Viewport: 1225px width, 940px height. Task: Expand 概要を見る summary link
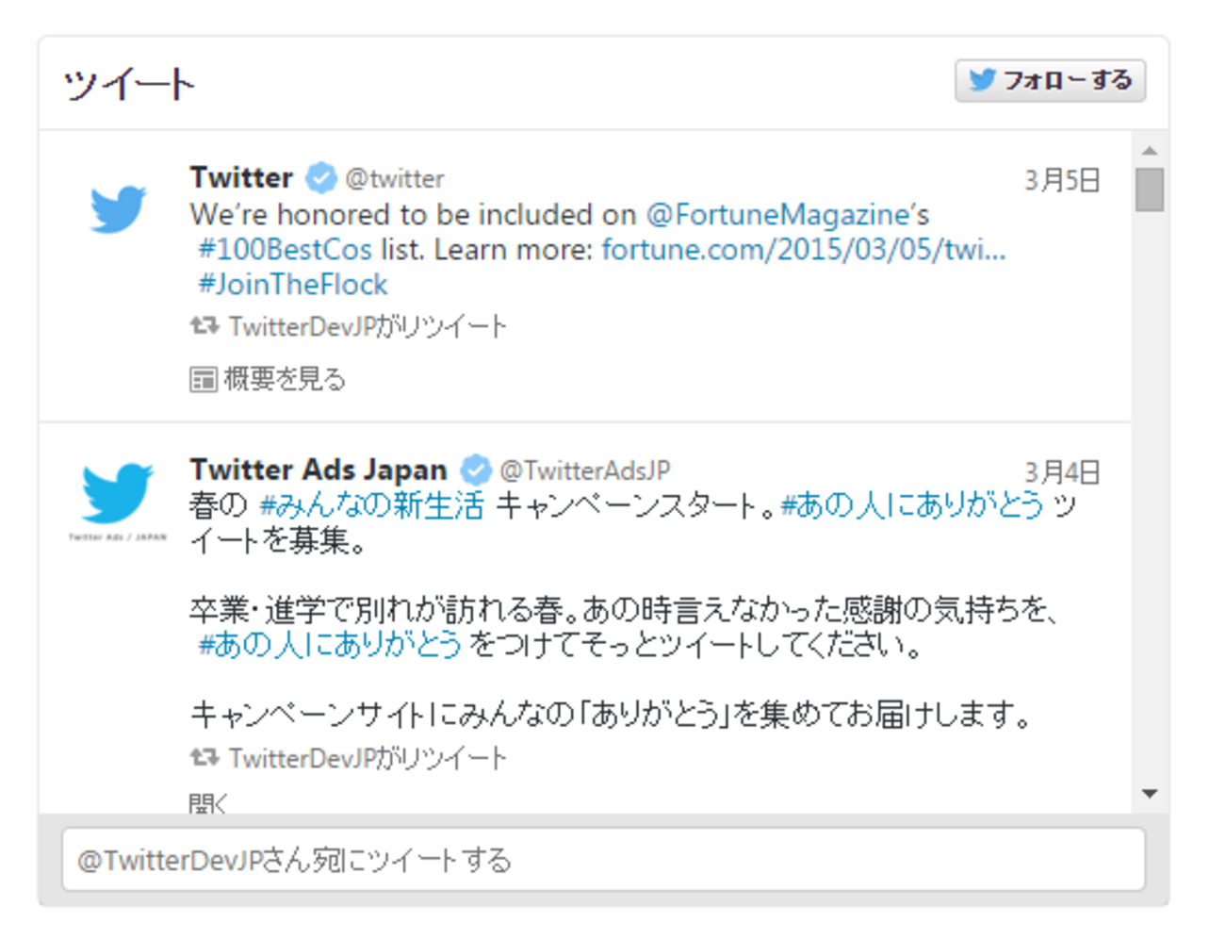[x=285, y=379]
